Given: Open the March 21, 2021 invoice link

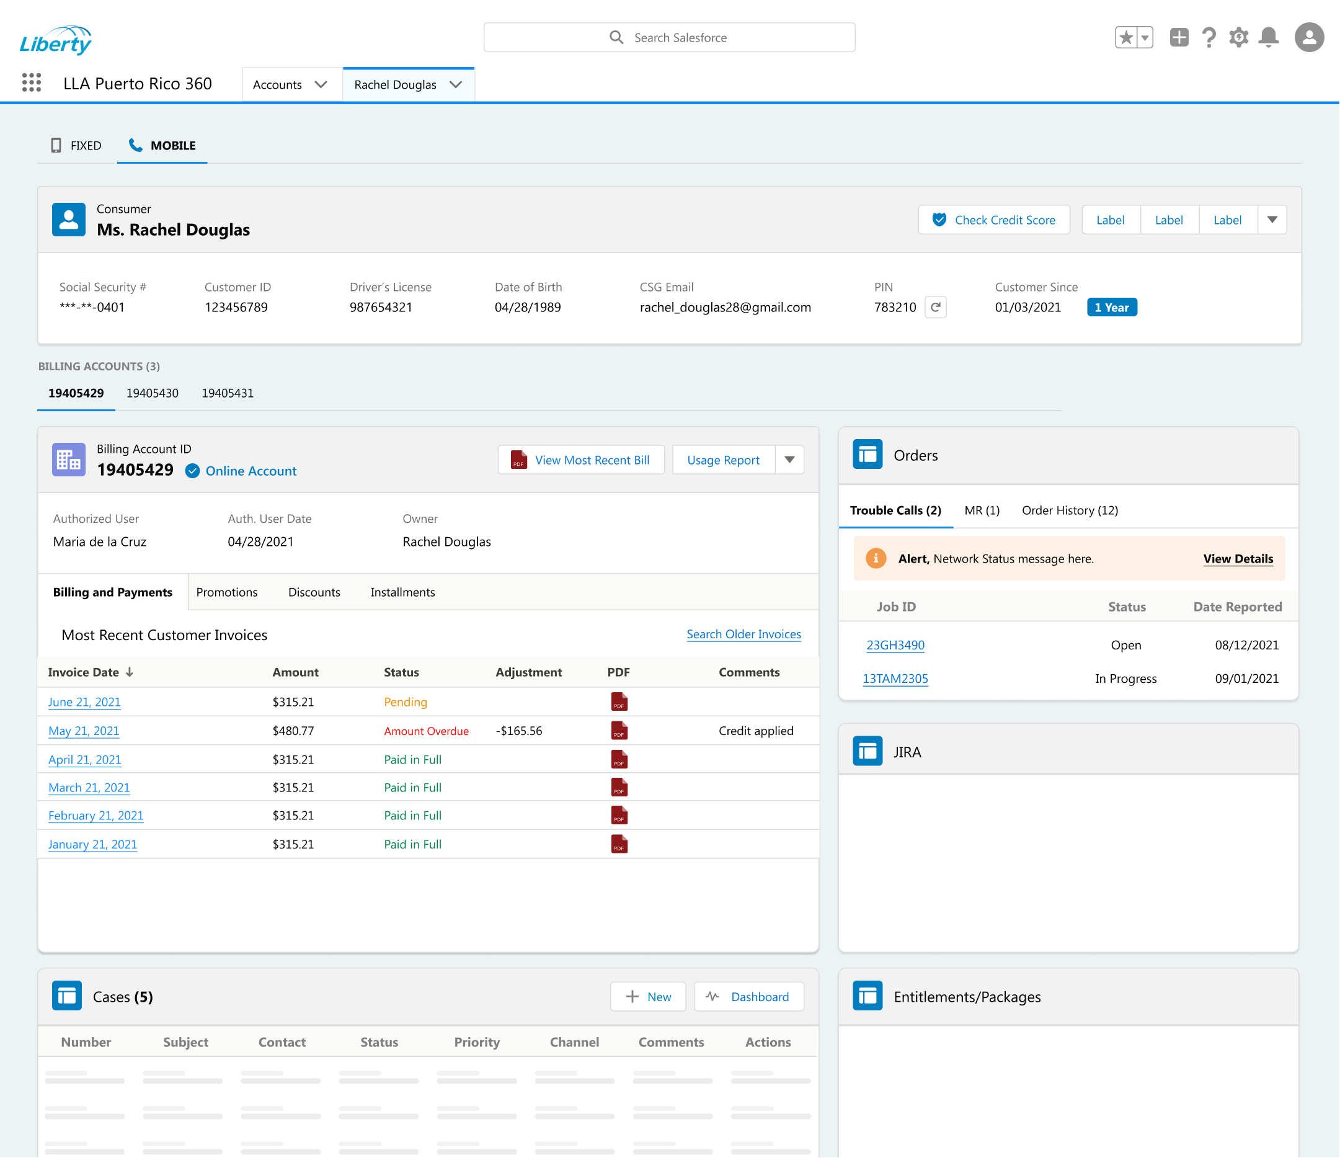Looking at the screenshot, I should click(x=89, y=788).
